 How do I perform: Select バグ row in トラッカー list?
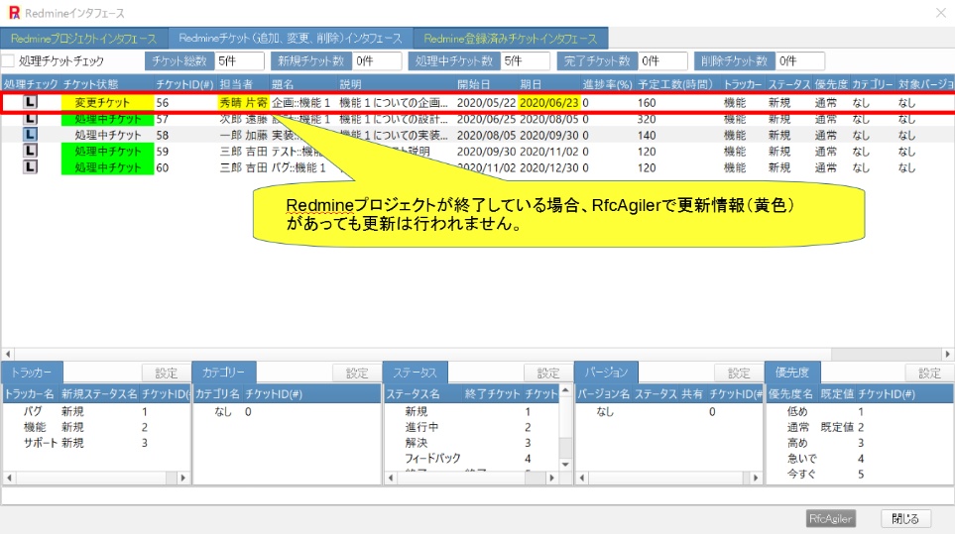coord(96,412)
